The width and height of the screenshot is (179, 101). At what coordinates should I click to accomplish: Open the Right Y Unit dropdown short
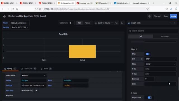[160, 59]
